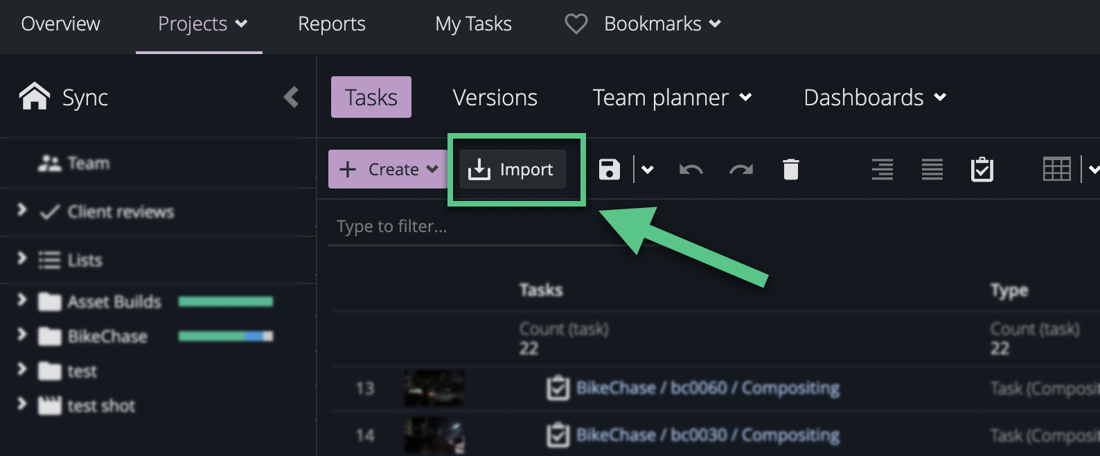1100x456 pixels.
Task: Click the redo arrow icon
Action: click(740, 169)
